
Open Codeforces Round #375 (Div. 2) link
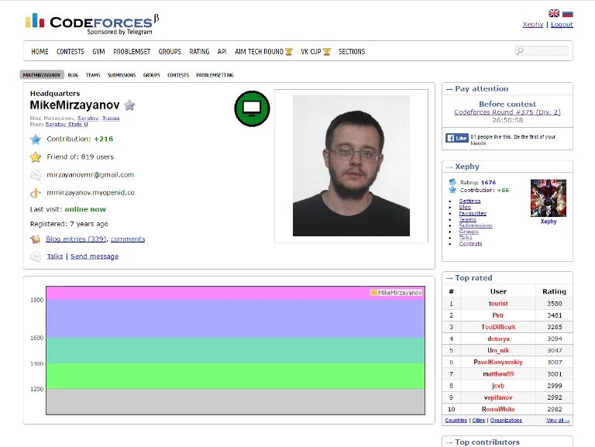click(x=507, y=112)
